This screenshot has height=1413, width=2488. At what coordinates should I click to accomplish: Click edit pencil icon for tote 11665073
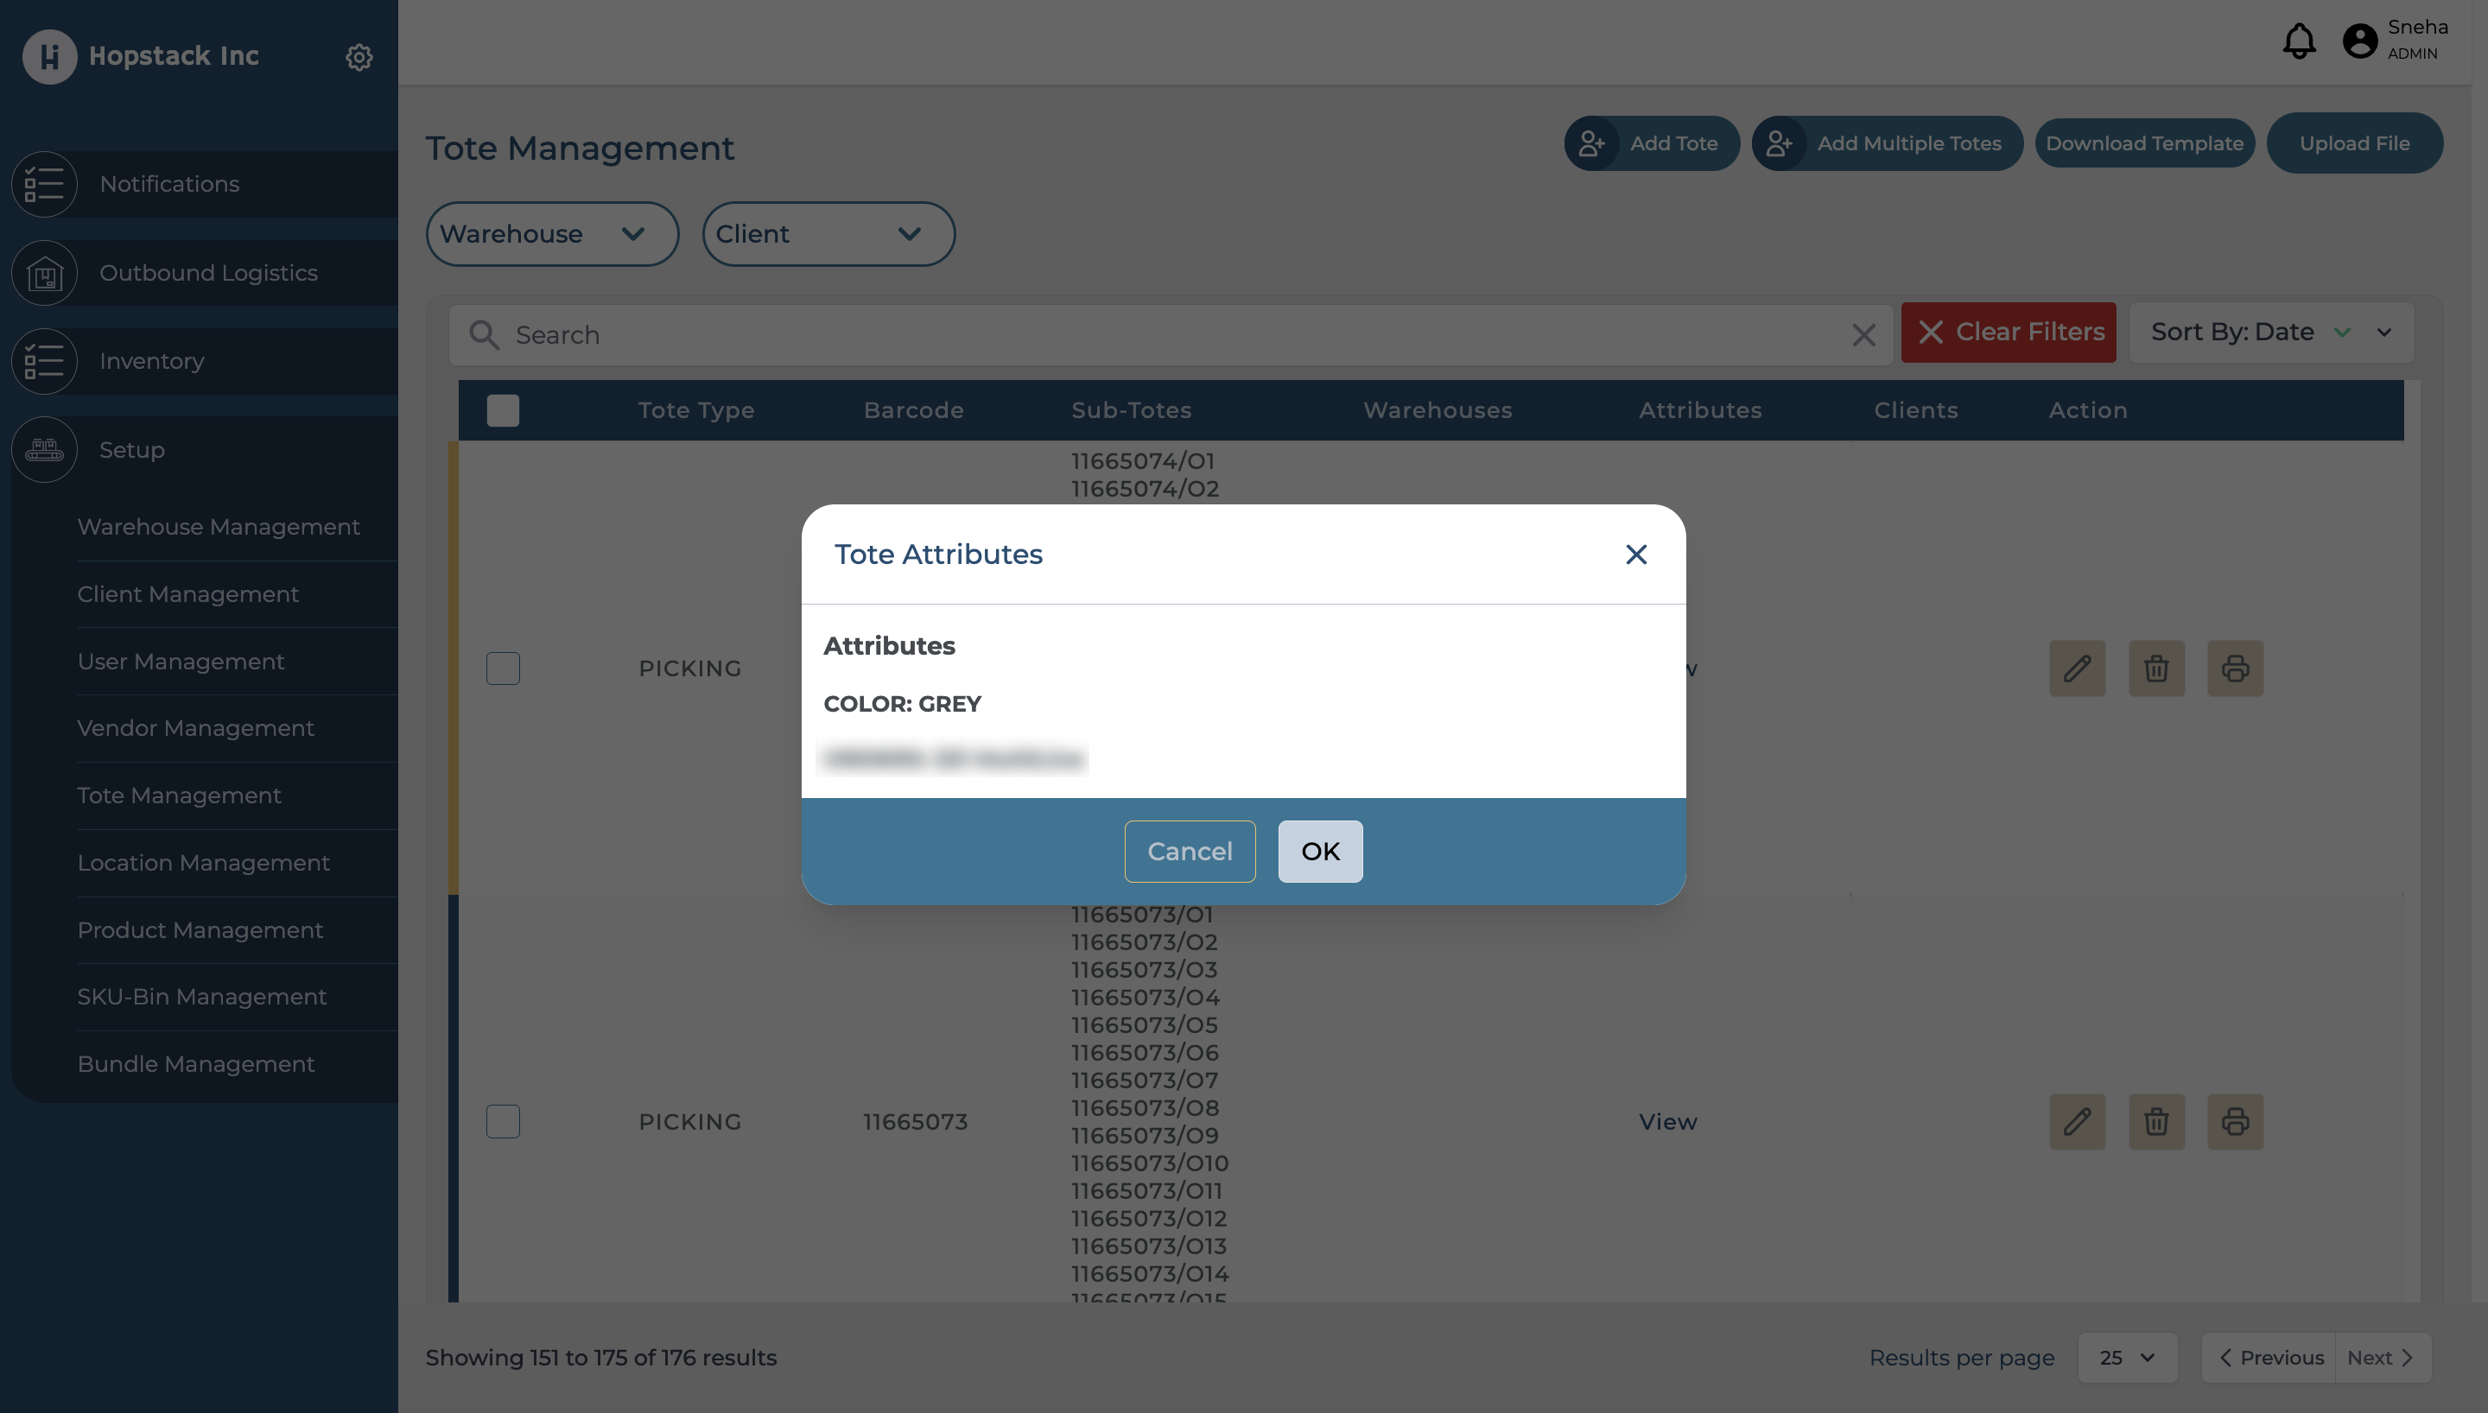pos(2077,1122)
